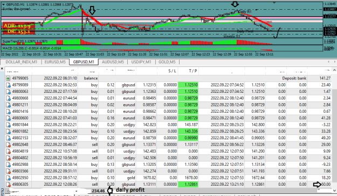Image resolution: width=337 pixels, height=196 pixels.
Task: Click the DR value label on chart
Action: tap(19, 31)
